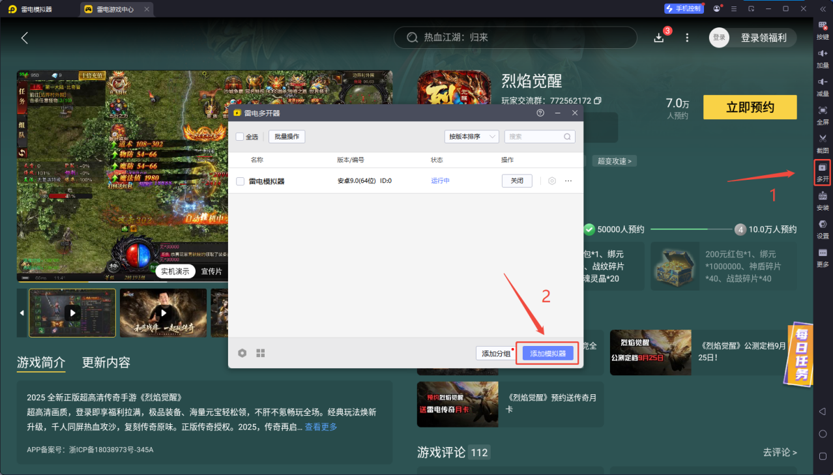The width and height of the screenshot is (833, 475).
Task: Click the 手机控制 button
Action: [x=684, y=8]
